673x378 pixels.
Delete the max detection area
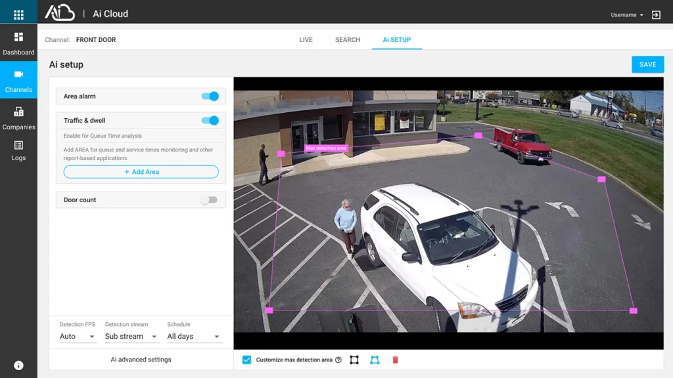click(x=394, y=360)
